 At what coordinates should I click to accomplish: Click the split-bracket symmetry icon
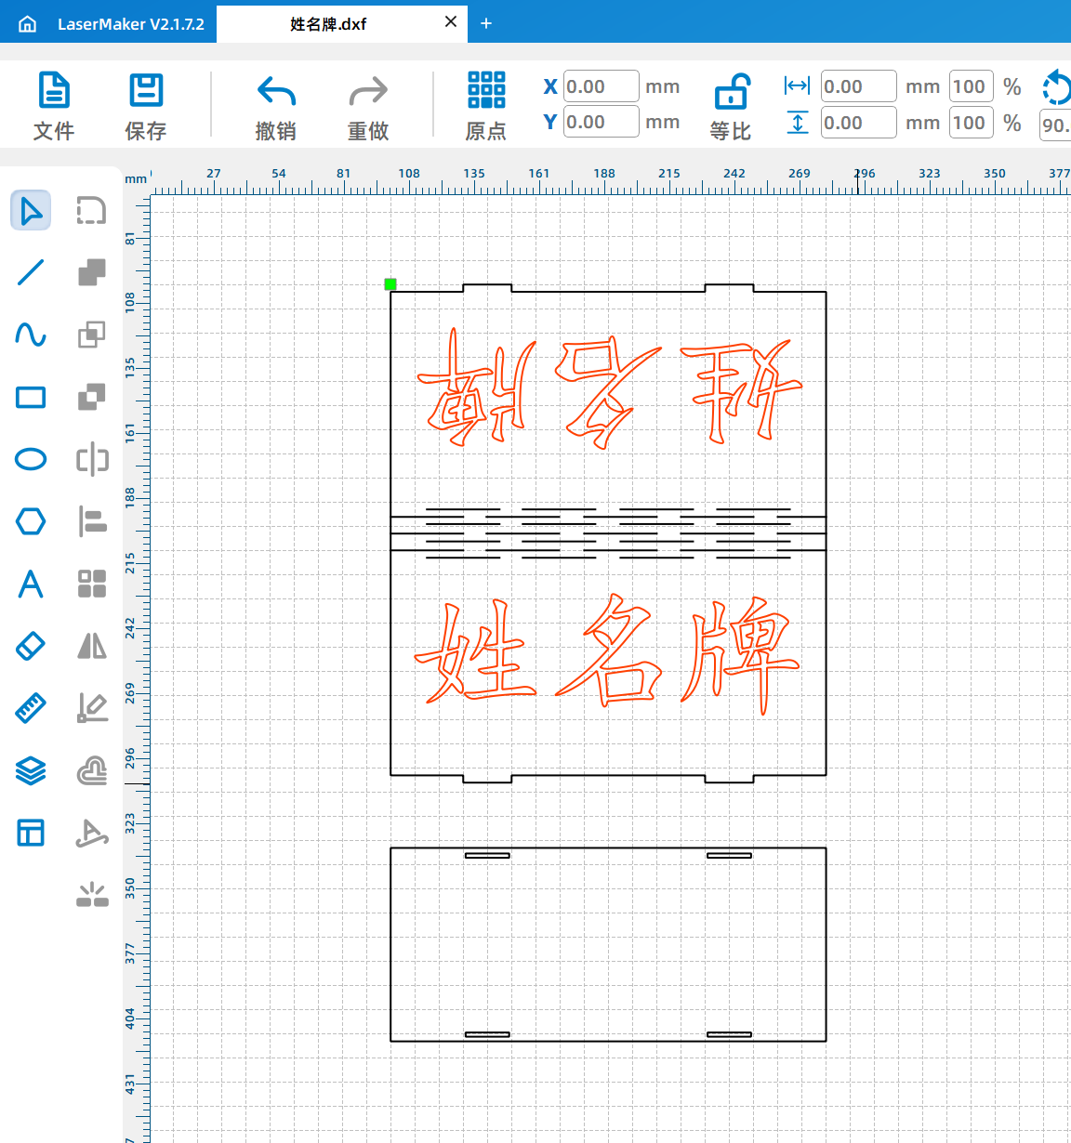92,459
